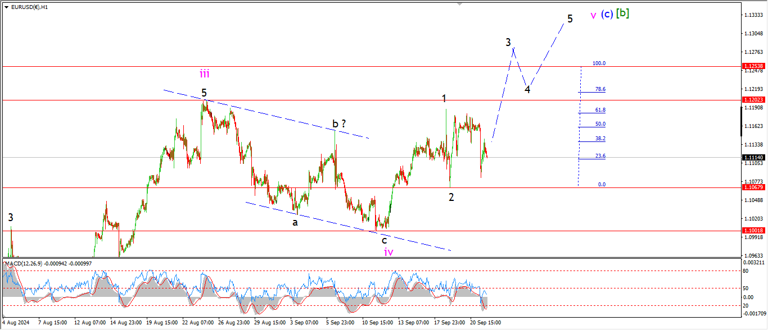Select the Fibonacci 61.8 level marker
The image size is (768, 330).
tap(599, 110)
